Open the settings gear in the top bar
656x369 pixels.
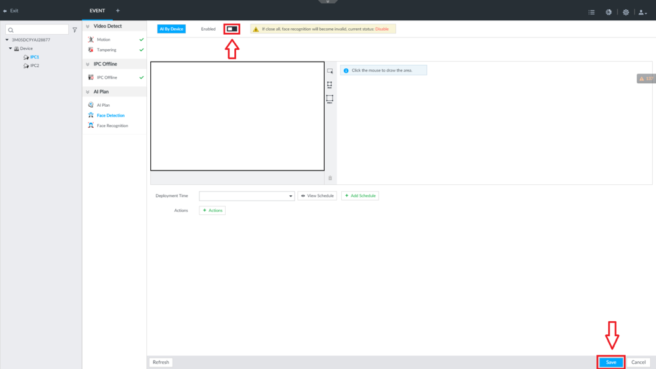(625, 12)
